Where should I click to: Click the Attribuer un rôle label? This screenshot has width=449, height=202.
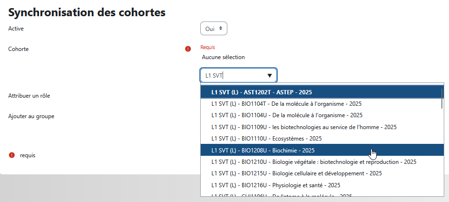pos(29,96)
